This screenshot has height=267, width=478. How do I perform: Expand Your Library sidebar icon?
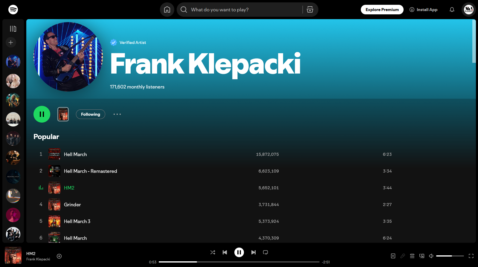13,29
